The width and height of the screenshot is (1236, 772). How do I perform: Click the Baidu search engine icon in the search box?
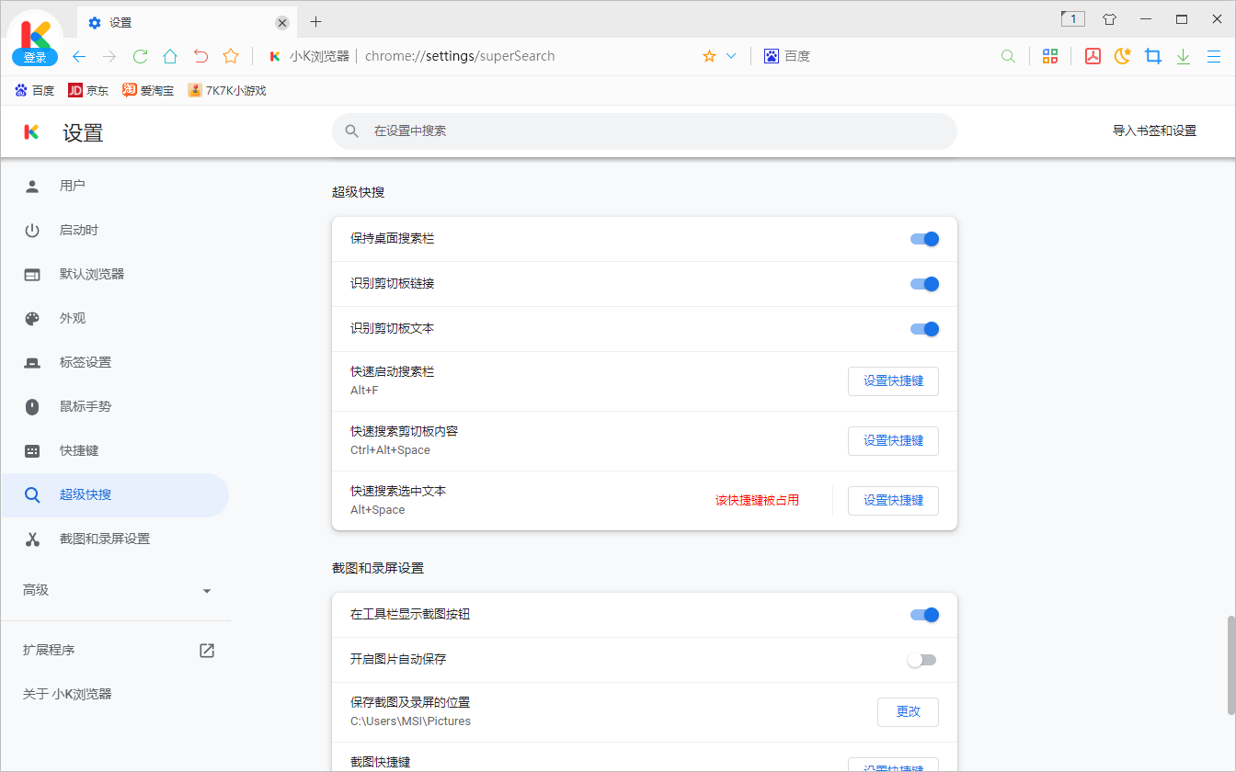coord(772,56)
